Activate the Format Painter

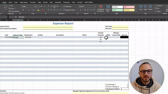coord(14,11)
